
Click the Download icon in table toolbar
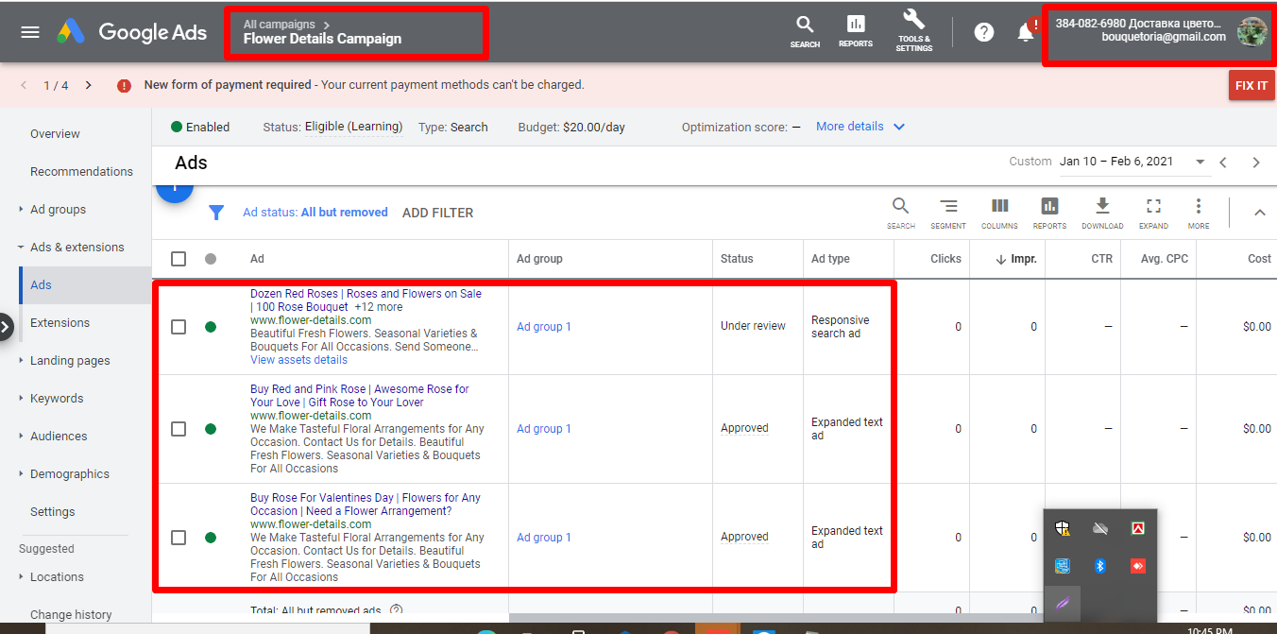click(1101, 207)
